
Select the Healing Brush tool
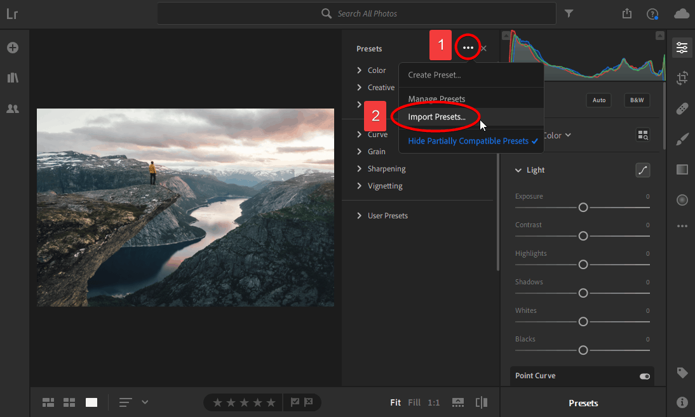(x=682, y=109)
